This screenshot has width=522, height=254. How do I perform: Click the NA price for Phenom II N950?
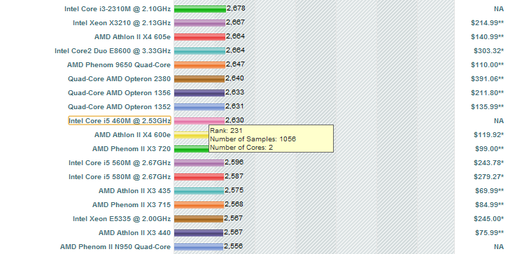click(499, 247)
